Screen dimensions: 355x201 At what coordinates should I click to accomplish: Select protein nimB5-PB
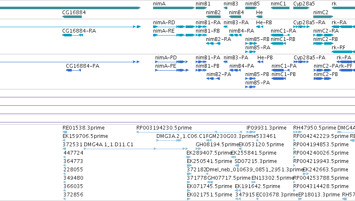point(251,79)
